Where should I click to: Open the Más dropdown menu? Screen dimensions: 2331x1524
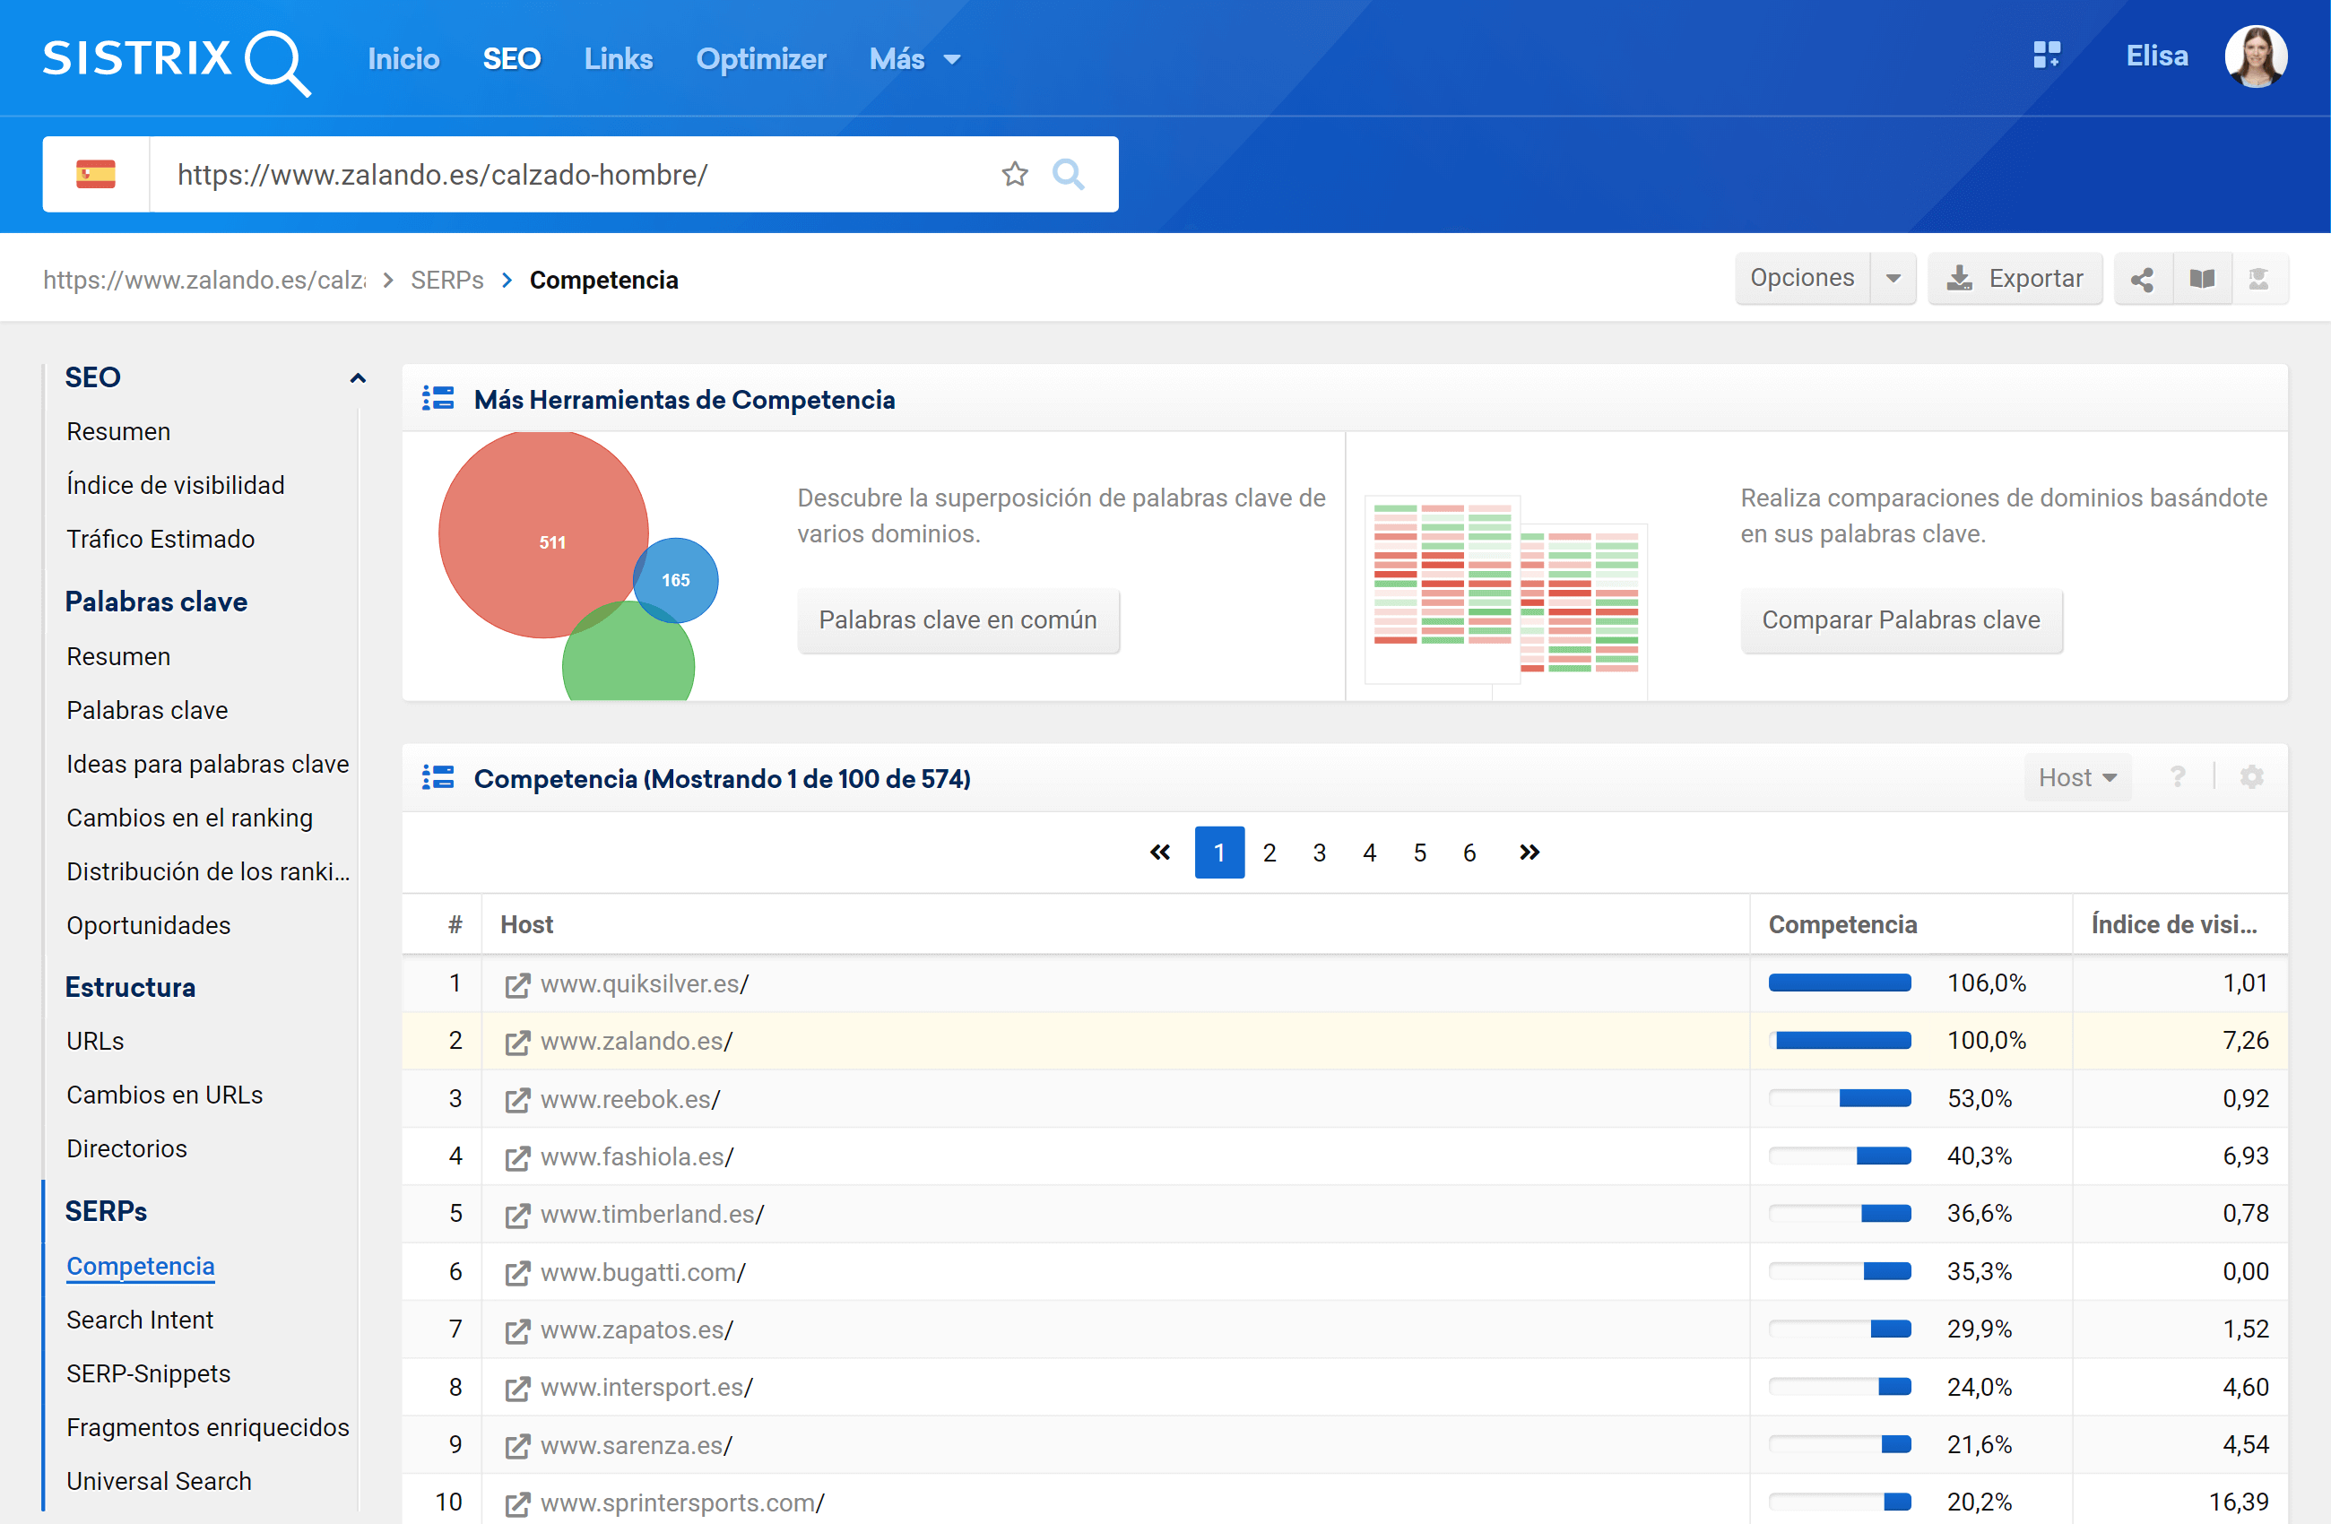tap(914, 59)
